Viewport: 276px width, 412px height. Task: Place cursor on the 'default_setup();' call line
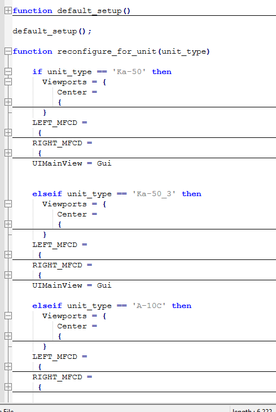point(52,31)
